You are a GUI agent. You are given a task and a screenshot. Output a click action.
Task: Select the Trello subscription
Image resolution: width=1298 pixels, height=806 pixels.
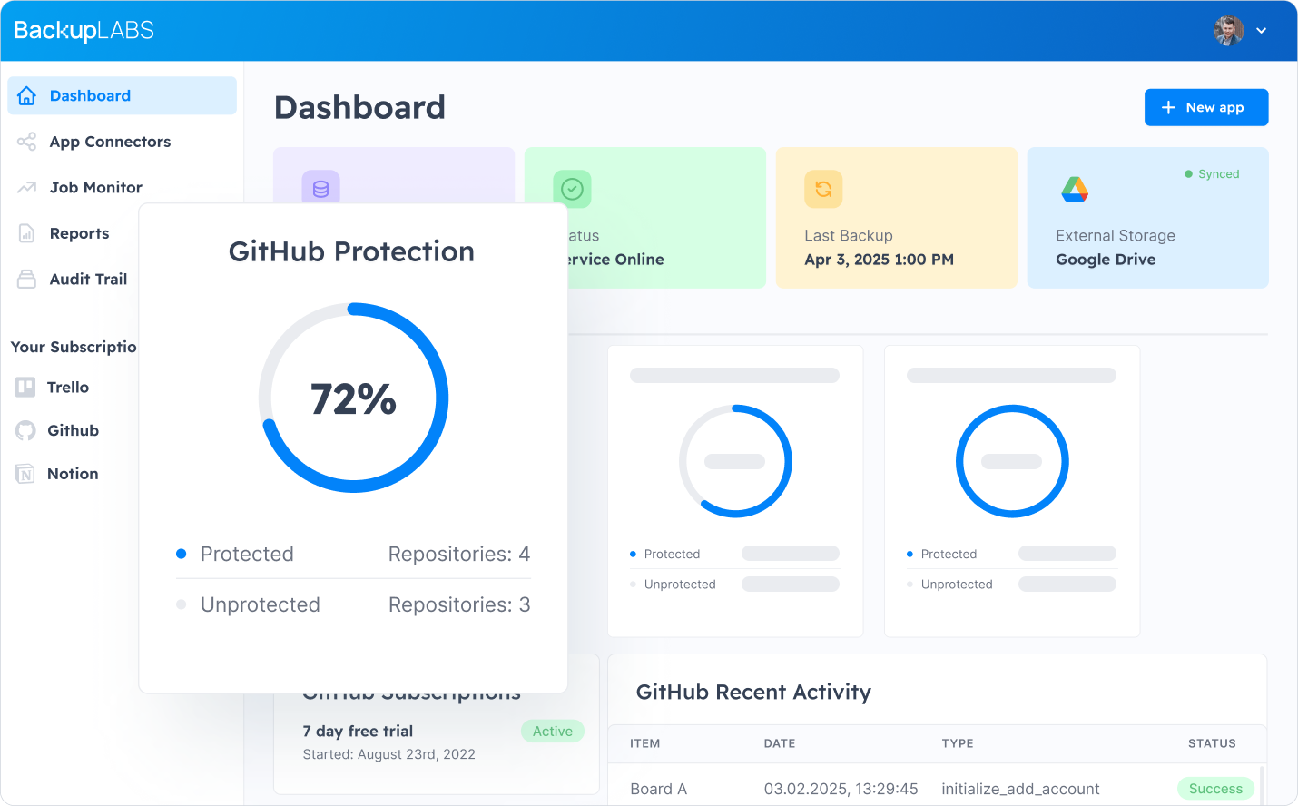[68, 388]
